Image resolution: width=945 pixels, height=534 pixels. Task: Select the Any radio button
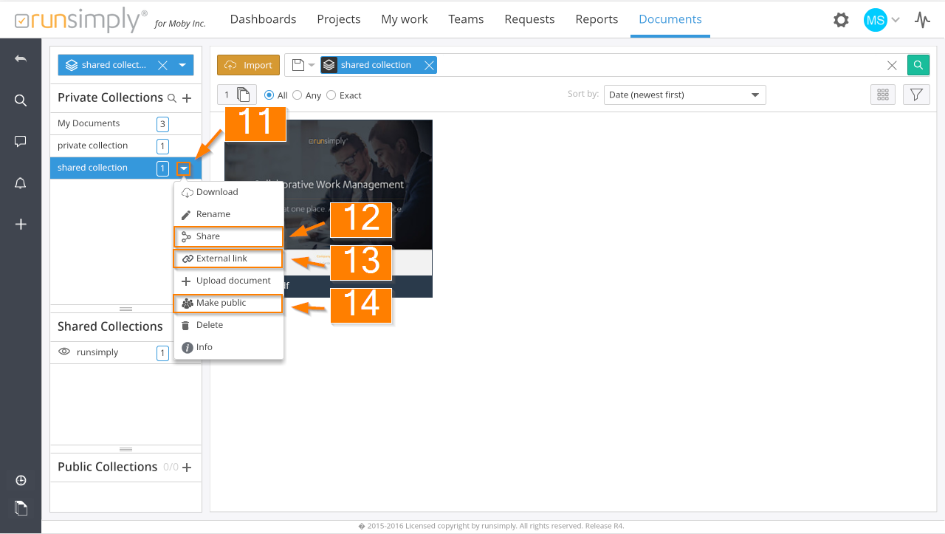298,95
